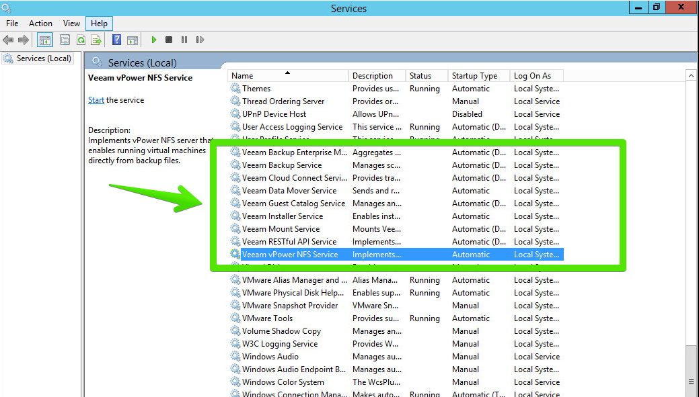Select W3C Logging Service
The width and height of the screenshot is (699, 397).
coord(396,344)
